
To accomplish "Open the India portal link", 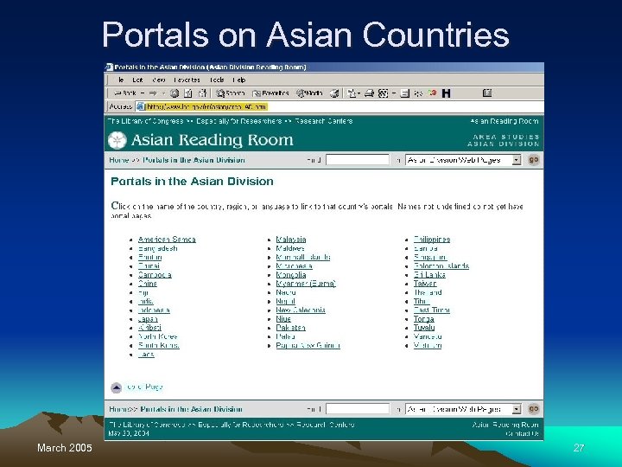I will pyautogui.click(x=146, y=302).
